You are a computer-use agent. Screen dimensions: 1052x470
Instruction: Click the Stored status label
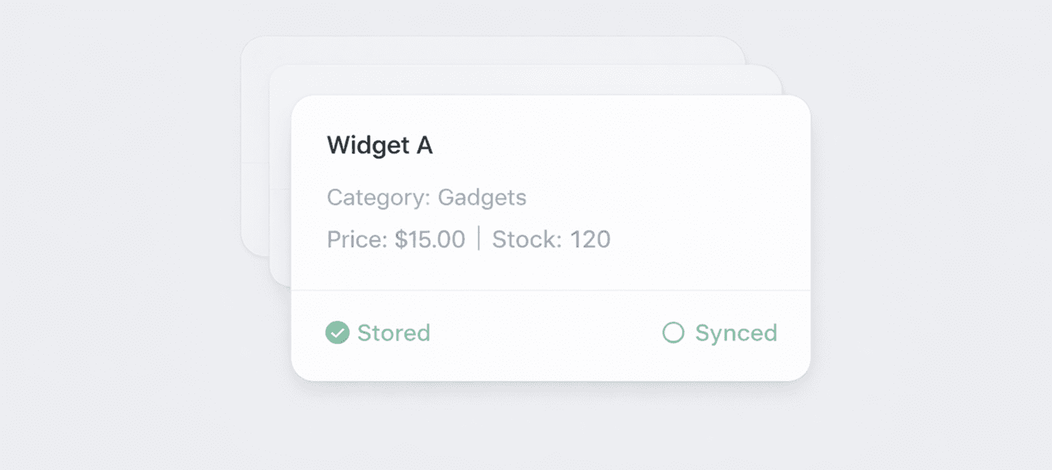393,333
